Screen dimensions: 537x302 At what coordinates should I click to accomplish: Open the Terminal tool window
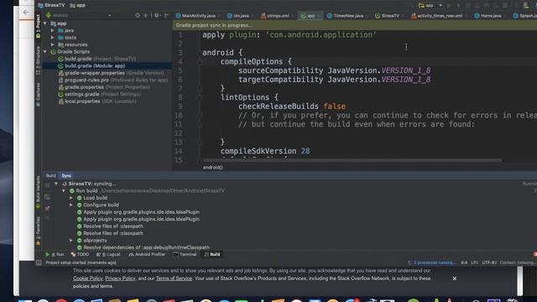[x=185, y=254]
